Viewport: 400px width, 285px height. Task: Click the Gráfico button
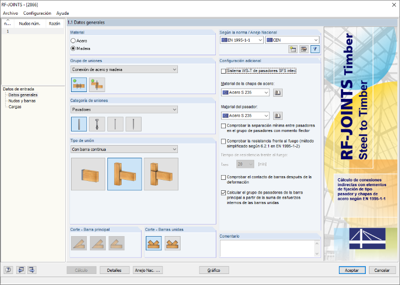(214, 270)
